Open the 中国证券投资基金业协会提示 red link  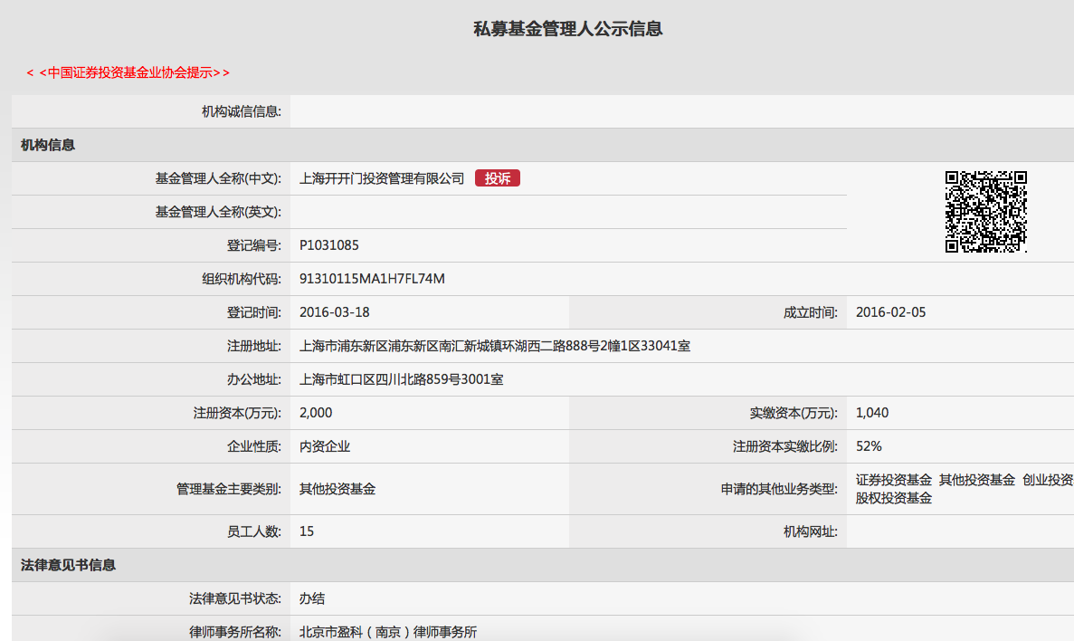pyautogui.click(x=128, y=72)
